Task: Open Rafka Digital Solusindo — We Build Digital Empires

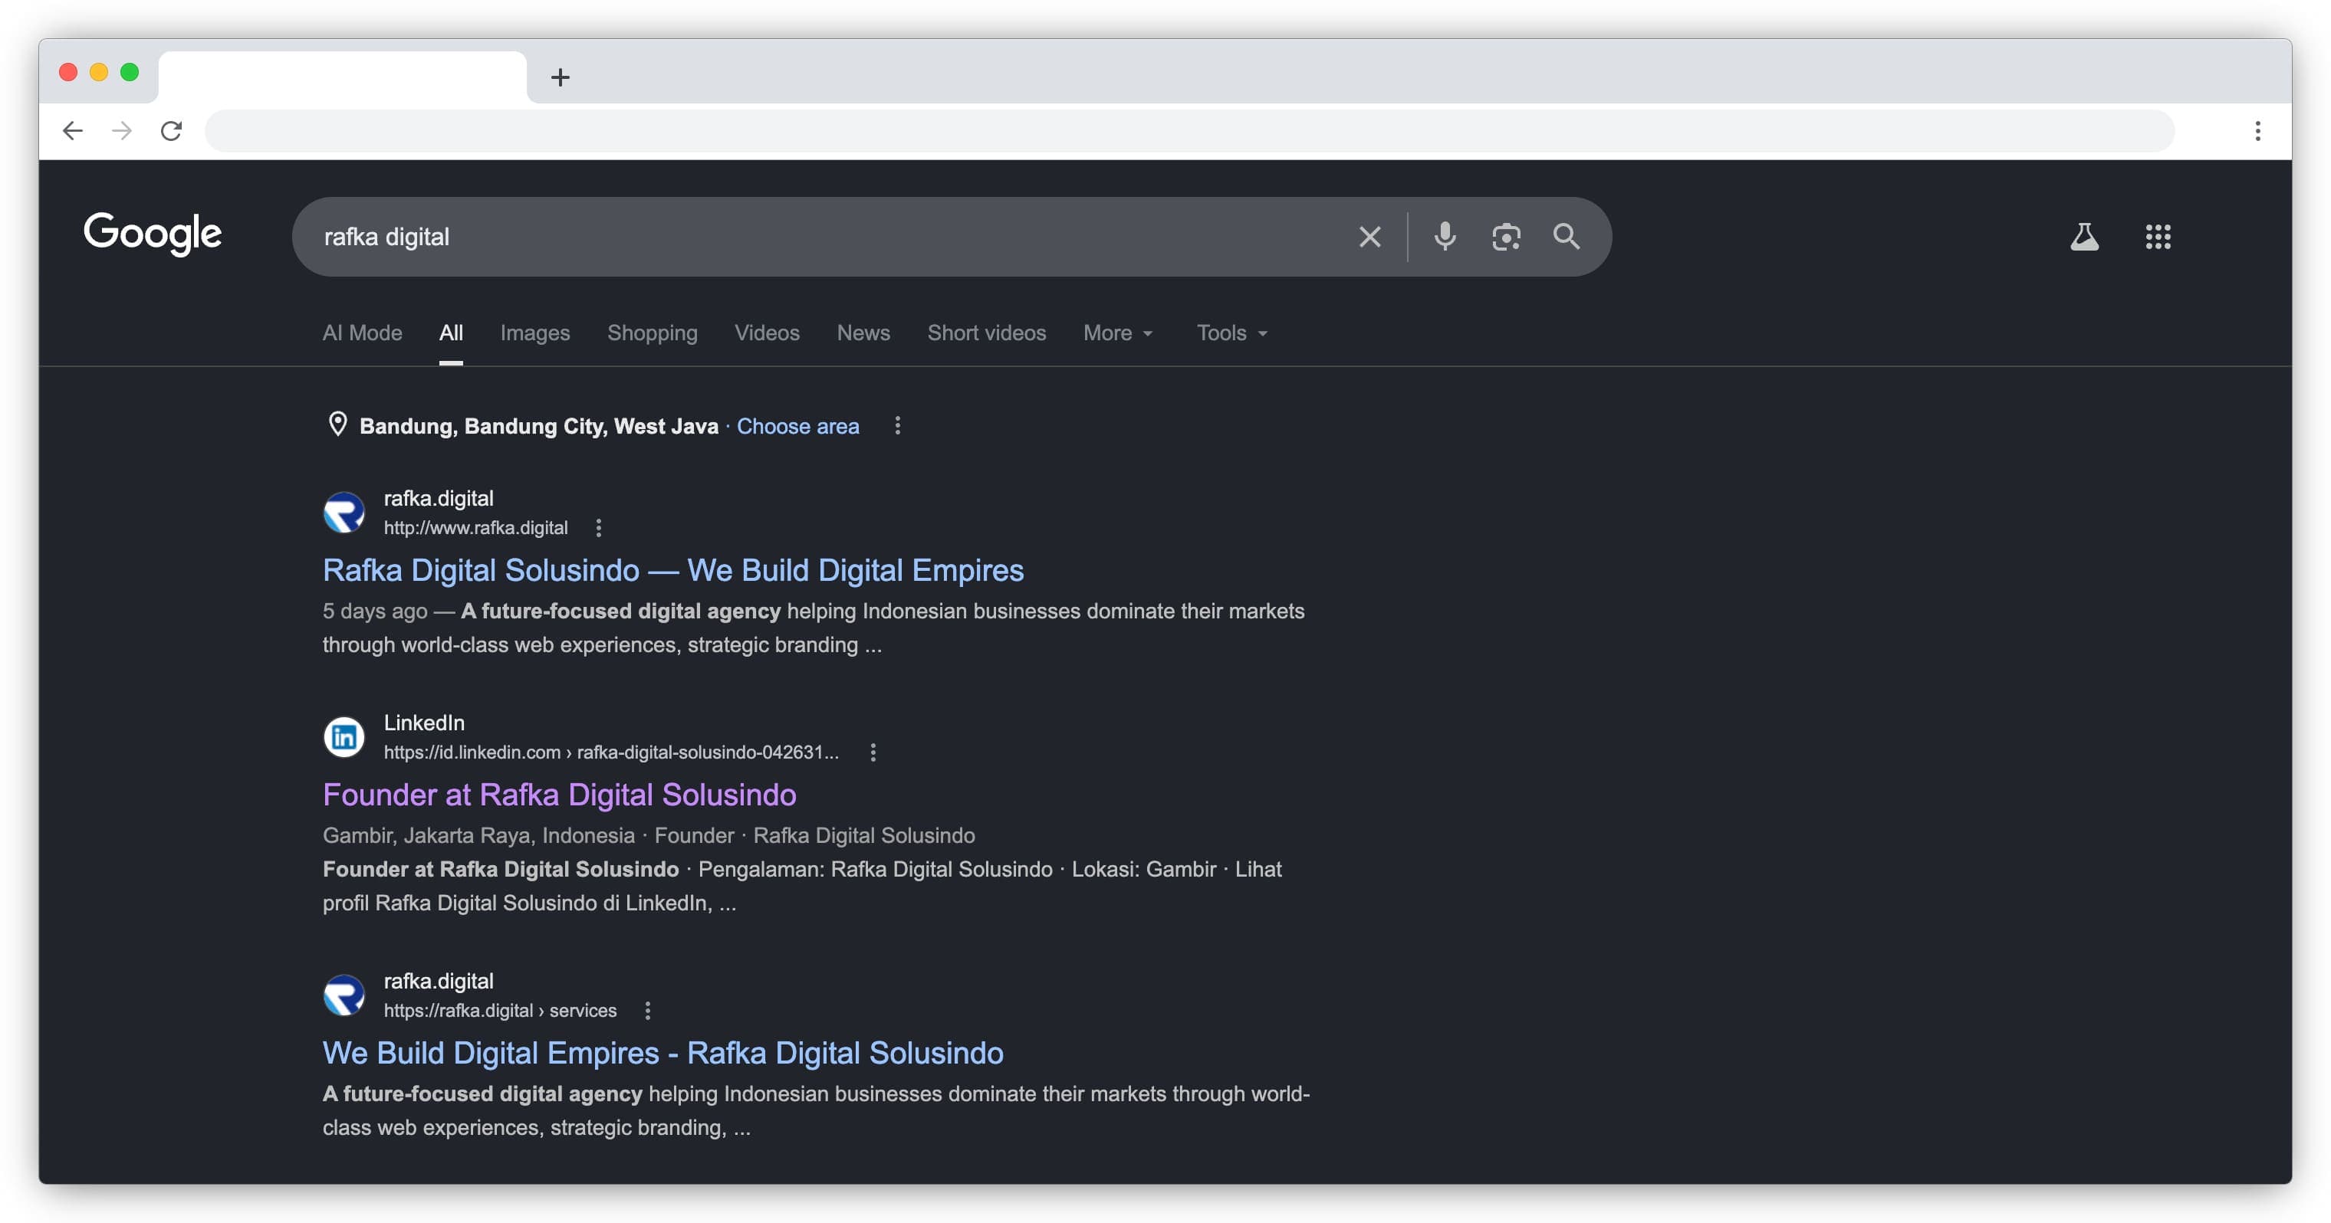Action: (672, 570)
